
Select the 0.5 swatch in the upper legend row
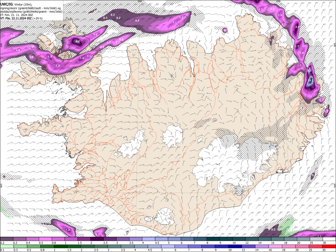pyautogui.click(x=45, y=239)
